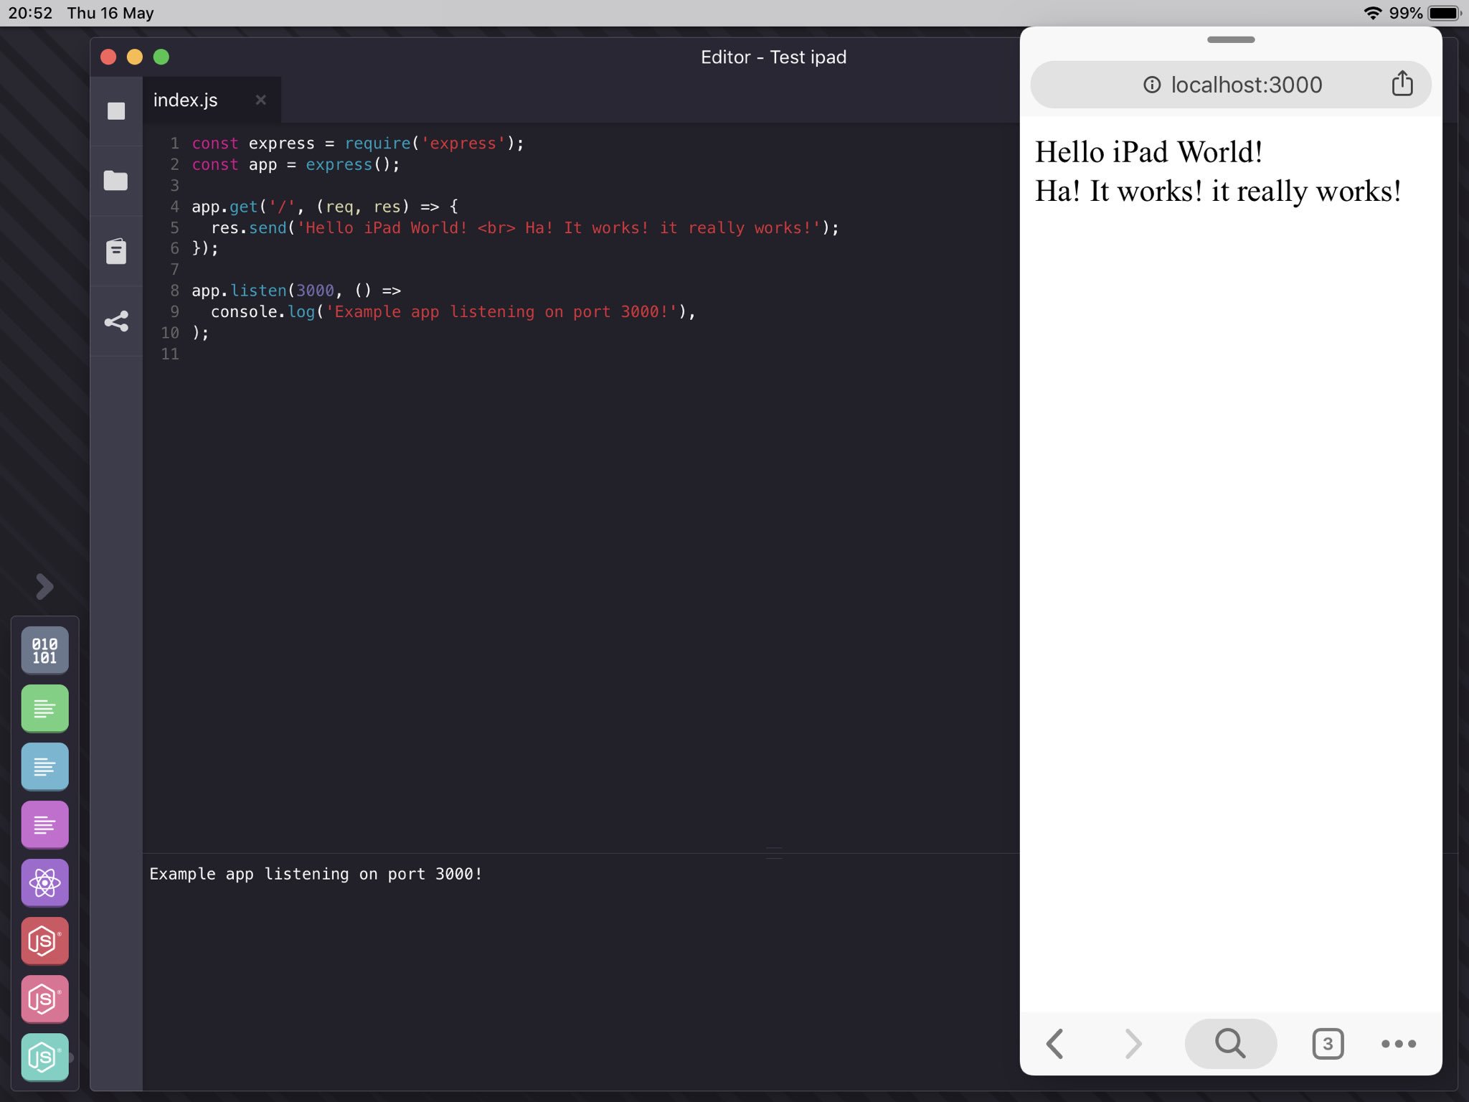The width and height of the screenshot is (1469, 1102).
Task: Select the green text file template
Action: coord(44,708)
